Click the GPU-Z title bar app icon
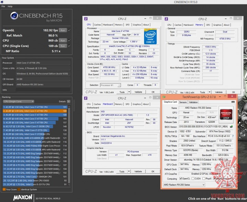 tap(164, 97)
